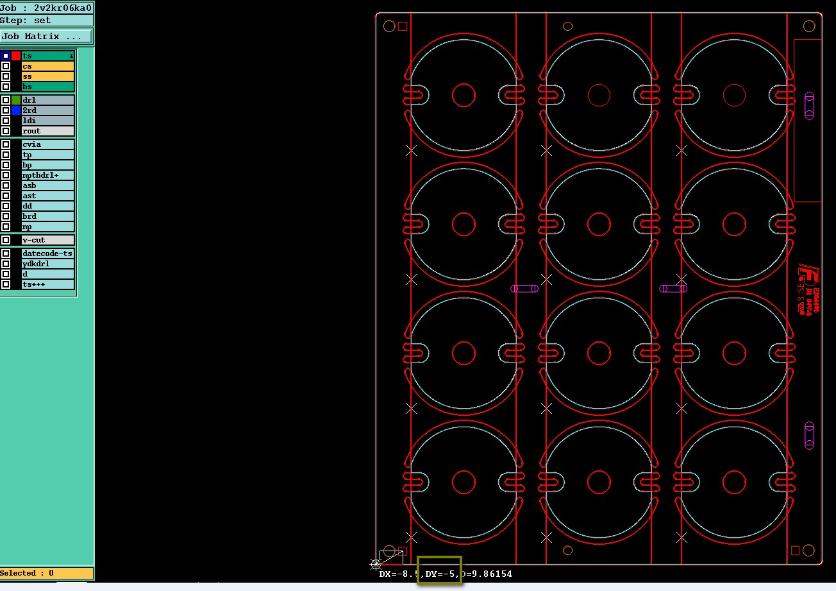This screenshot has width=836, height=591.
Task: Select the bp layer name
Action: [48, 165]
